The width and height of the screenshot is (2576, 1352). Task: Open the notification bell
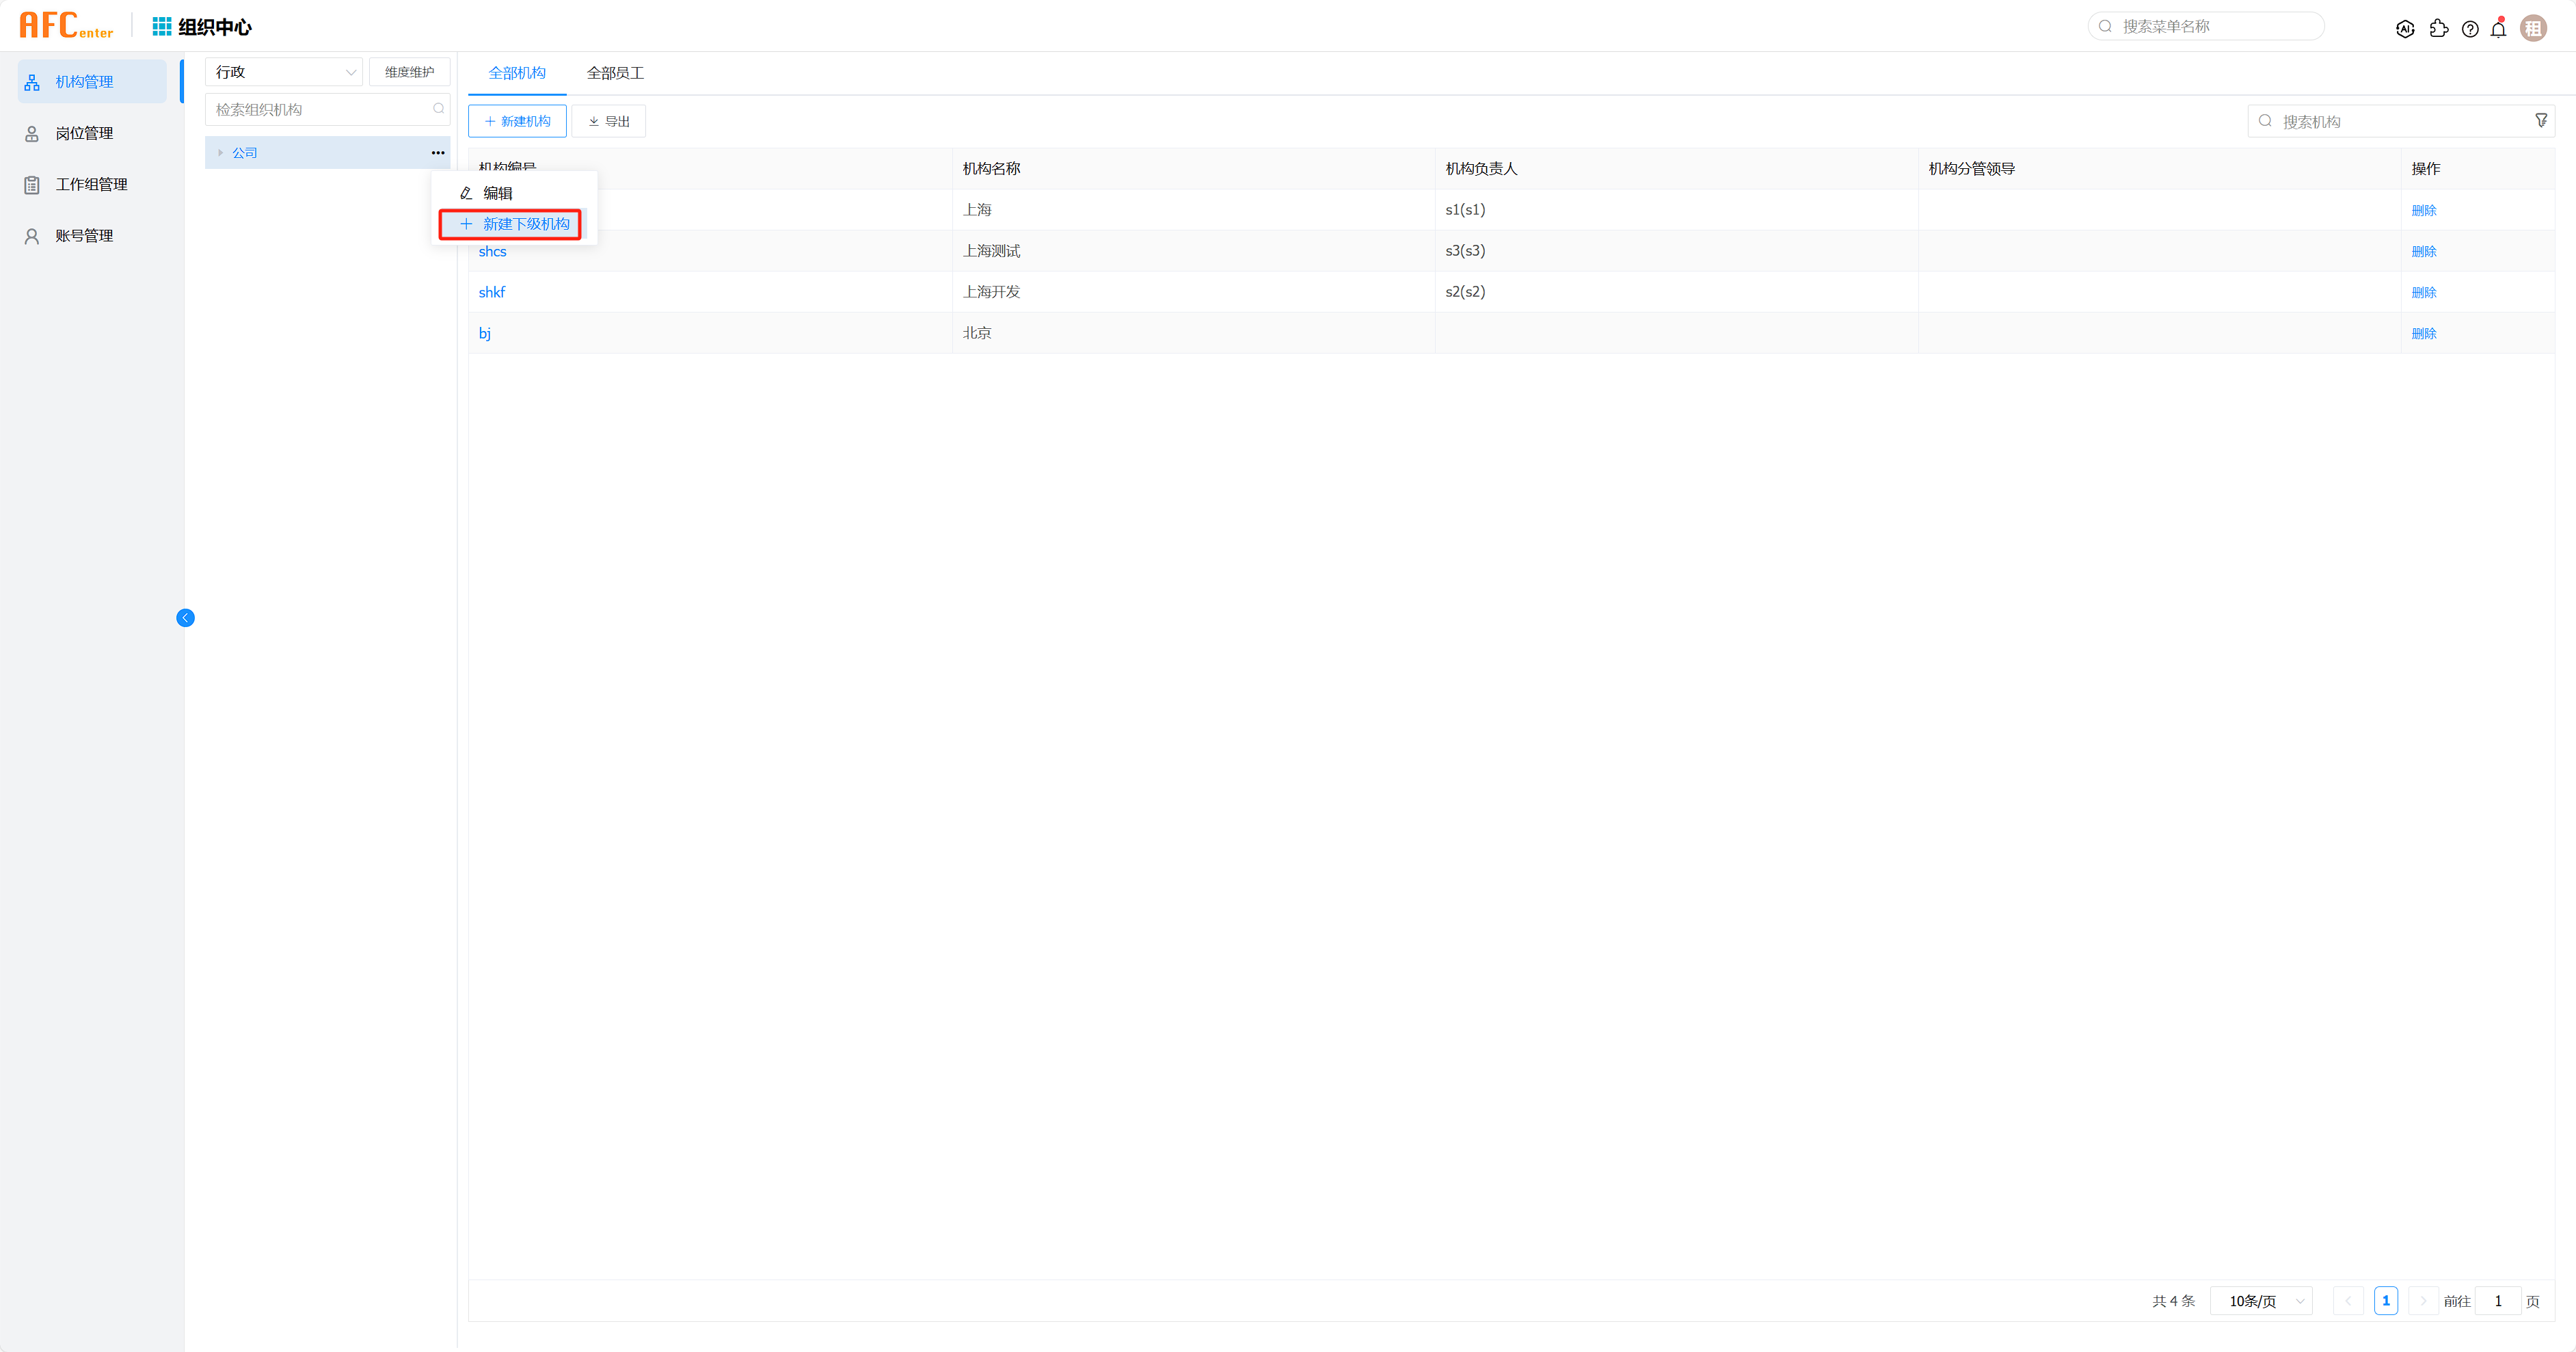2498,29
